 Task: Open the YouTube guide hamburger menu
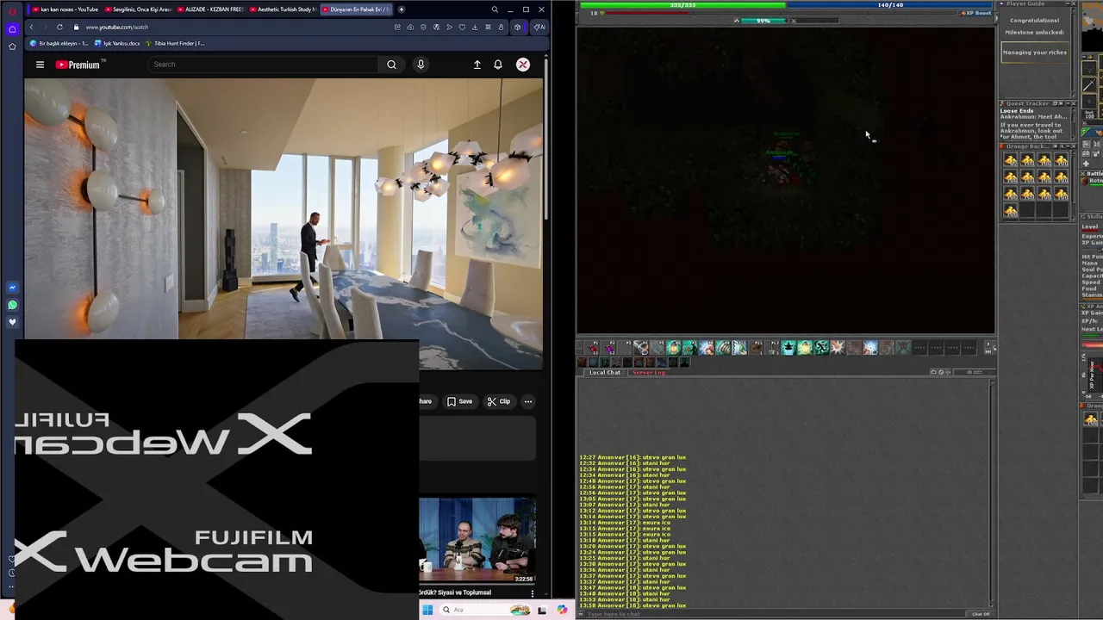click(40, 65)
